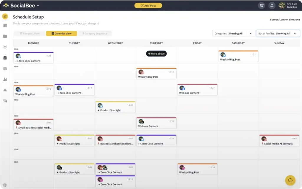Open the analytics bar chart icon
302x189 pixels.
click(5, 79)
